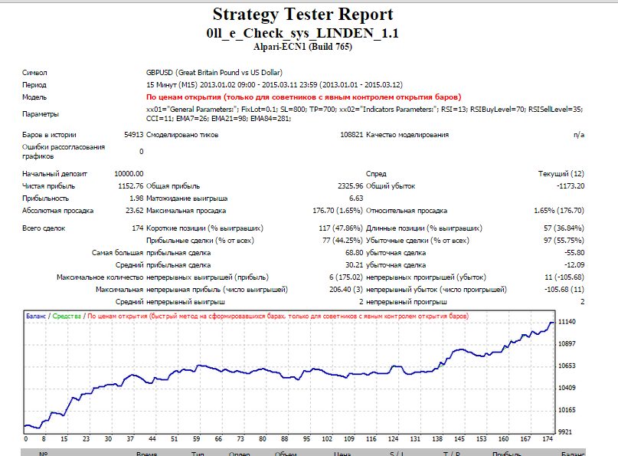Image resolution: width=618 pixels, height=456 pixels.
Task: Click the parameters line beginning 'xx01="General Parameters:"'
Action: (x=365, y=110)
